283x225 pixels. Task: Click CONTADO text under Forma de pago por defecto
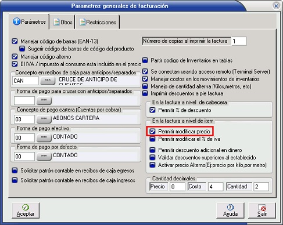pos(65,155)
